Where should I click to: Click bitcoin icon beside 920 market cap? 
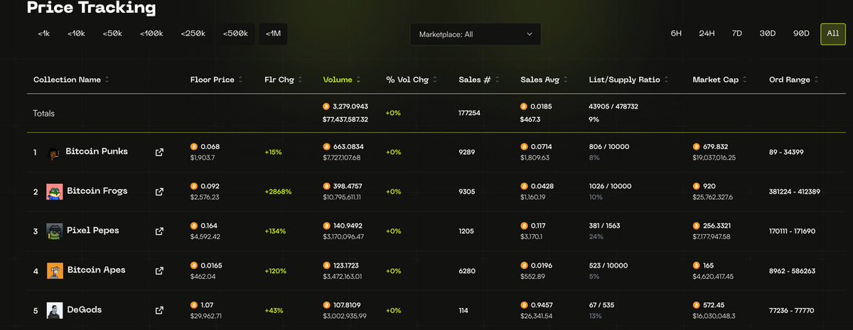[x=697, y=186]
